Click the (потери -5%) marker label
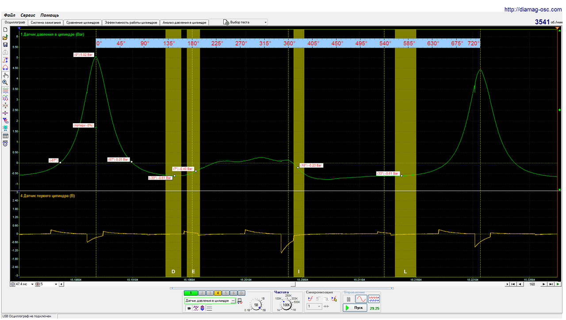The image size is (566, 320). tap(84, 125)
